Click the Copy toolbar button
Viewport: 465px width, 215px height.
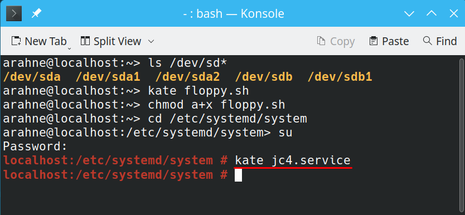pyautogui.click(x=336, y=41)
